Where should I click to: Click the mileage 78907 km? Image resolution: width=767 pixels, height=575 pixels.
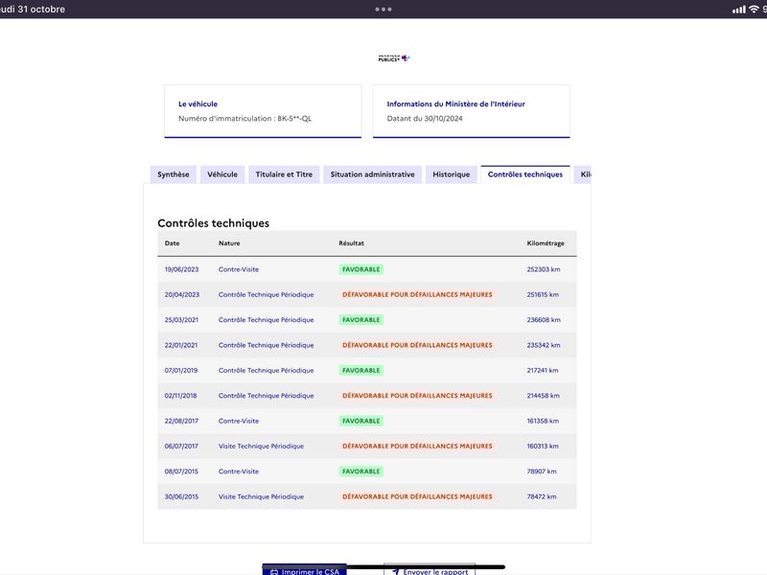tap(542, 471)
